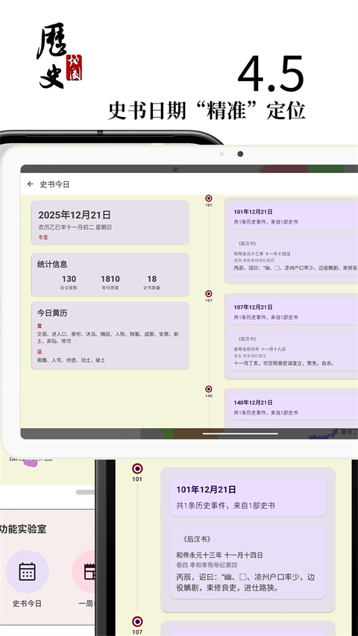
Task: Click the 1810 年份跨度 statistic
Action: coord(110,283)
